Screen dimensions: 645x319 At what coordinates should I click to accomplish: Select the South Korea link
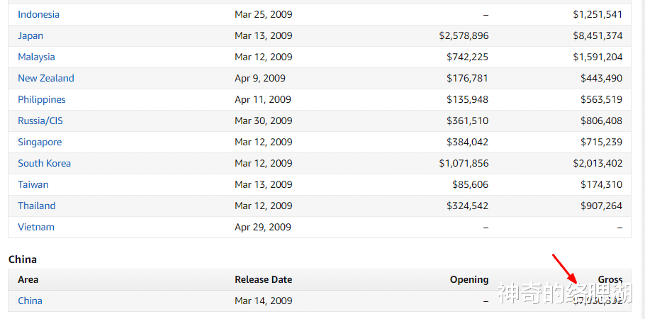point(44,163)
